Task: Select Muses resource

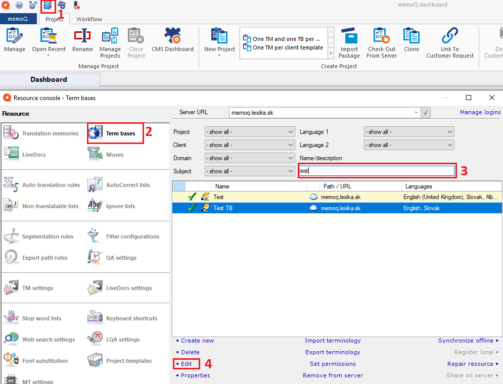Action: click(106, 154)
